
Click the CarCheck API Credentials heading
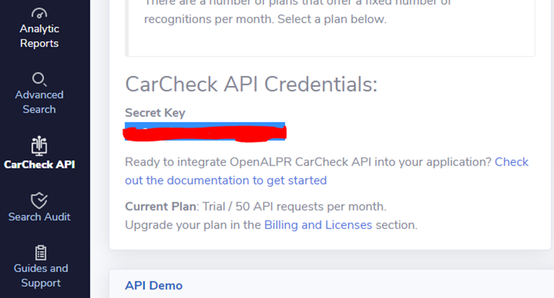251,84
